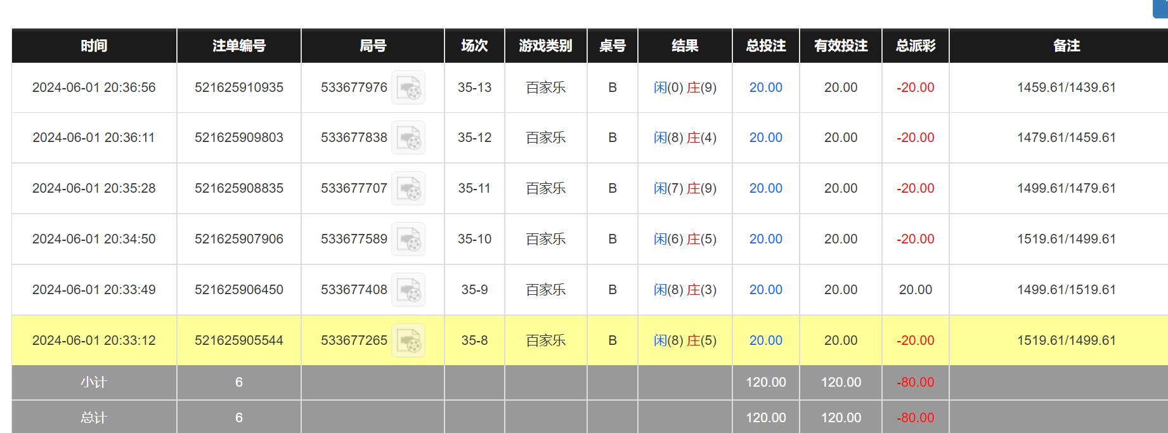The width and height of the screenshot is (1168, 433).
Task: Open blue 20.00 bet in highlighted row
Action: click(x=765, y=340)
